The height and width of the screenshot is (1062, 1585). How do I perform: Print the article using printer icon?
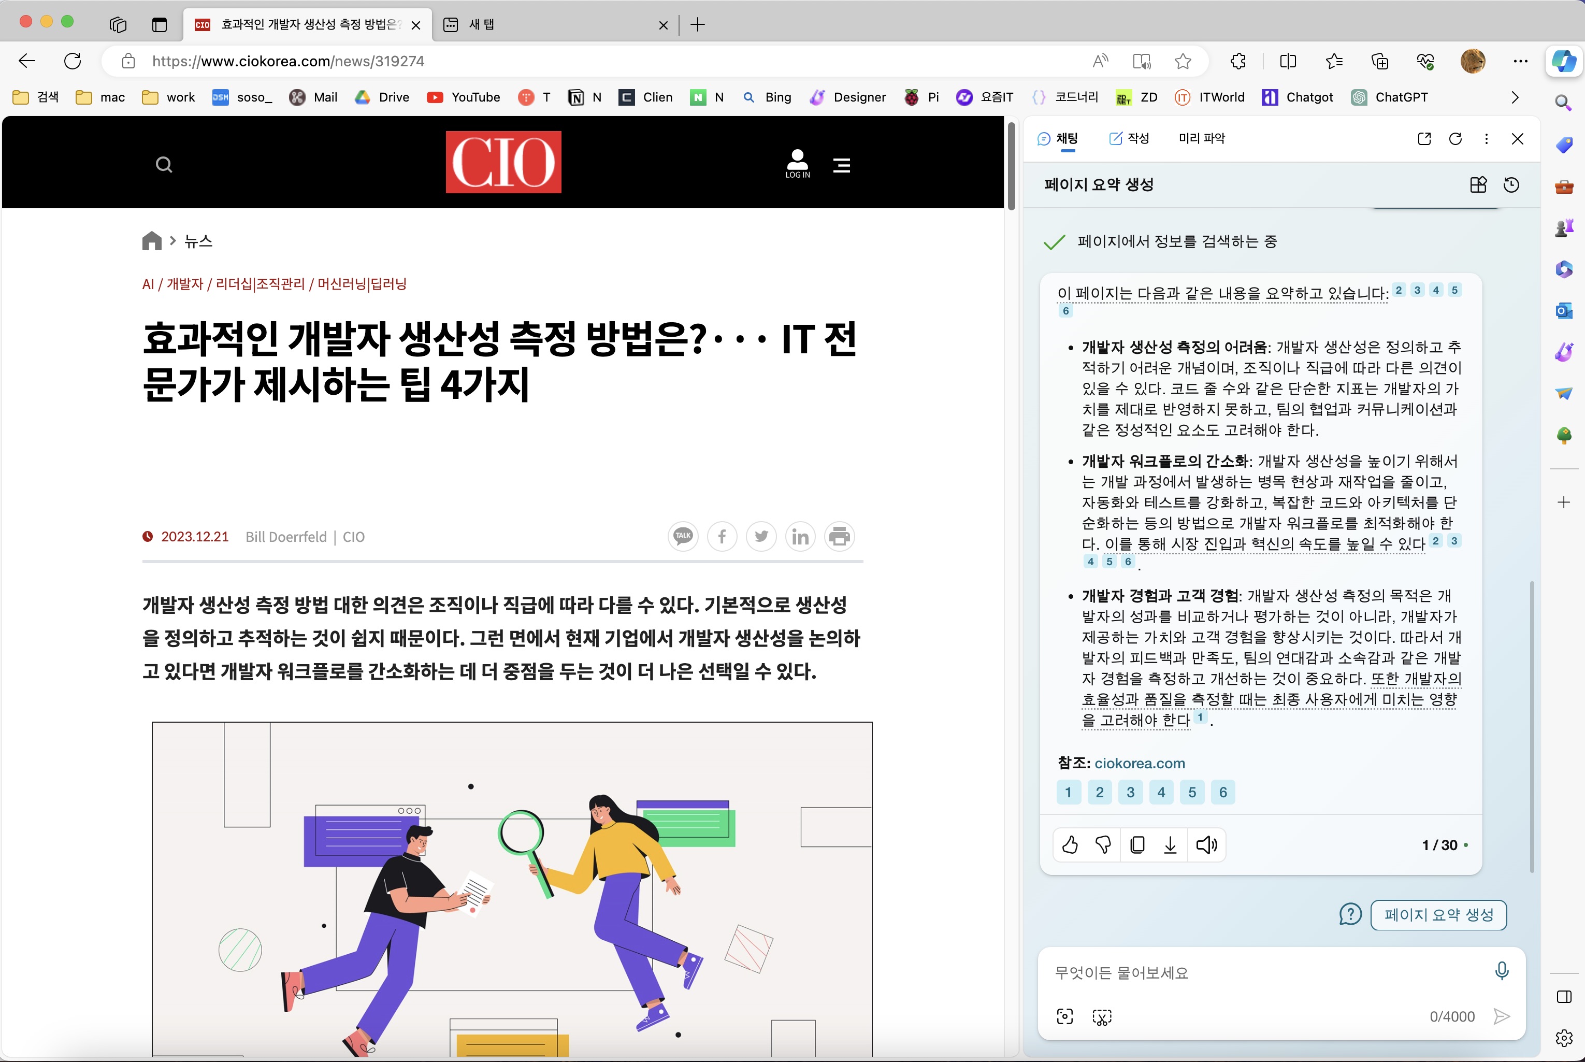(x=839, y=536)
